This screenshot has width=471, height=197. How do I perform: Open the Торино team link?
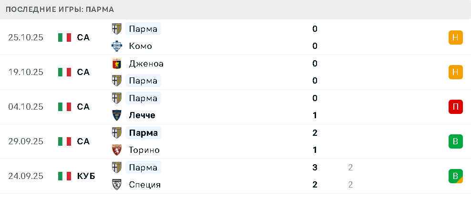pos(144,150)
